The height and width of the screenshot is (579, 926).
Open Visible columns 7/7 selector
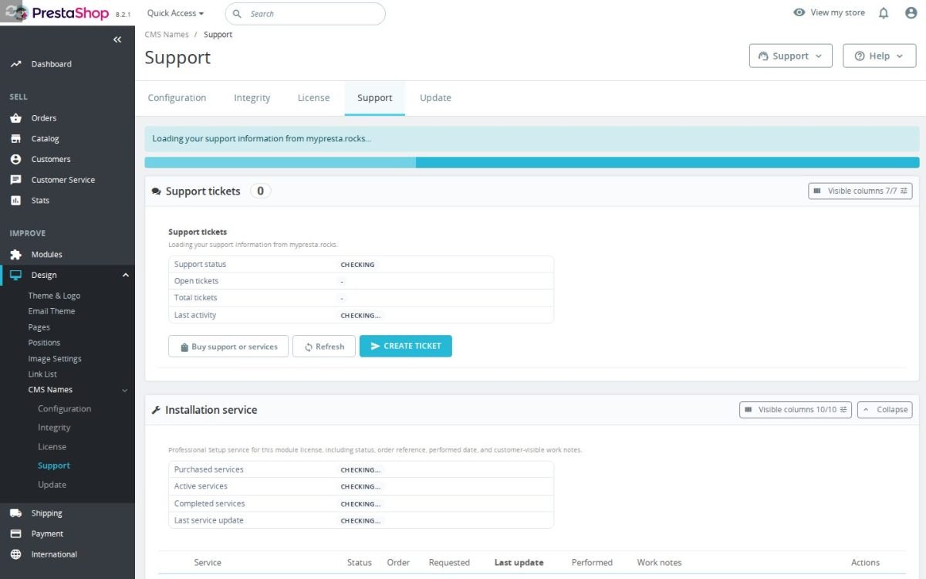(860, 191)
